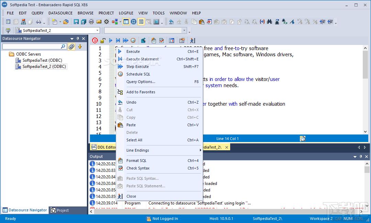Click the Outdent lines toolbar icon

[x=330, y=22]
